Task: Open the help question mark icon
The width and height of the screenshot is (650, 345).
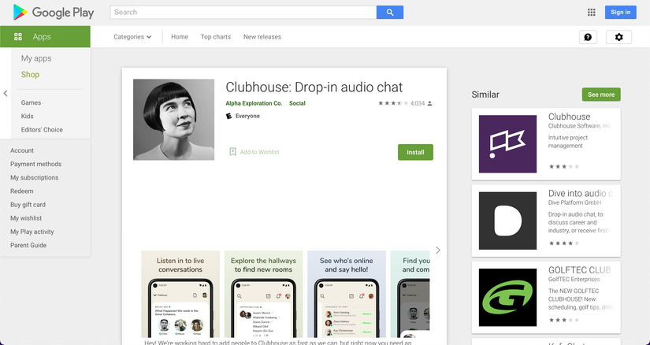Action: tap(588, 37)
